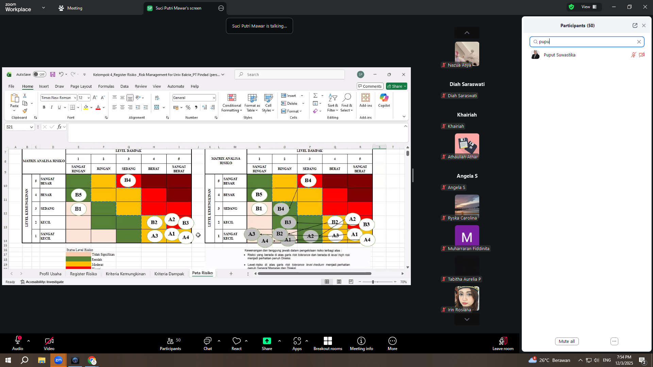Switch to Normal view in Excel status bar
The height and width of the screenshot is (367, 653).
click(x=327, y=282)
